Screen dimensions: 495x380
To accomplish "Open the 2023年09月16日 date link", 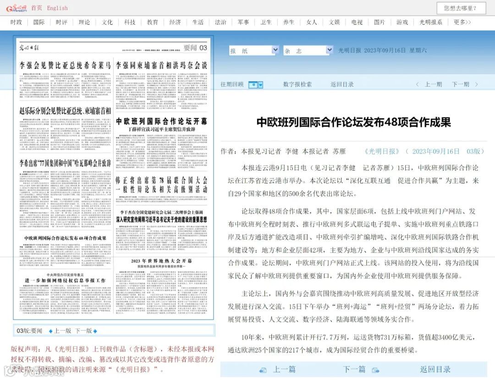I will [x=436, y=151].
